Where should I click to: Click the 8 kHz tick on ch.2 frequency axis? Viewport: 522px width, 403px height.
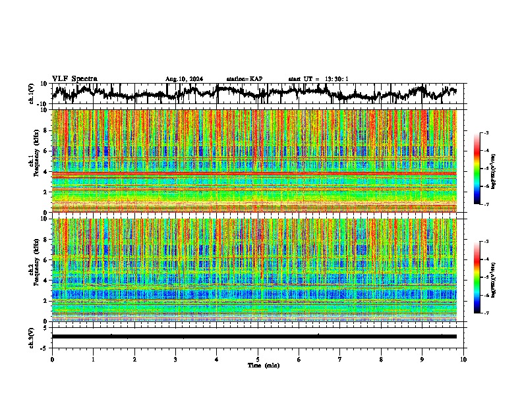[x=45, y=240]
